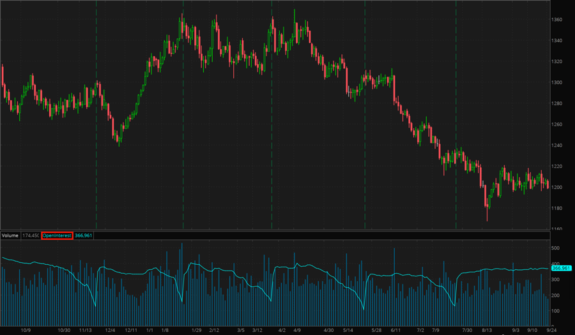Click the 366,961 value beside OpenInterest label

[x=84, y=235]
